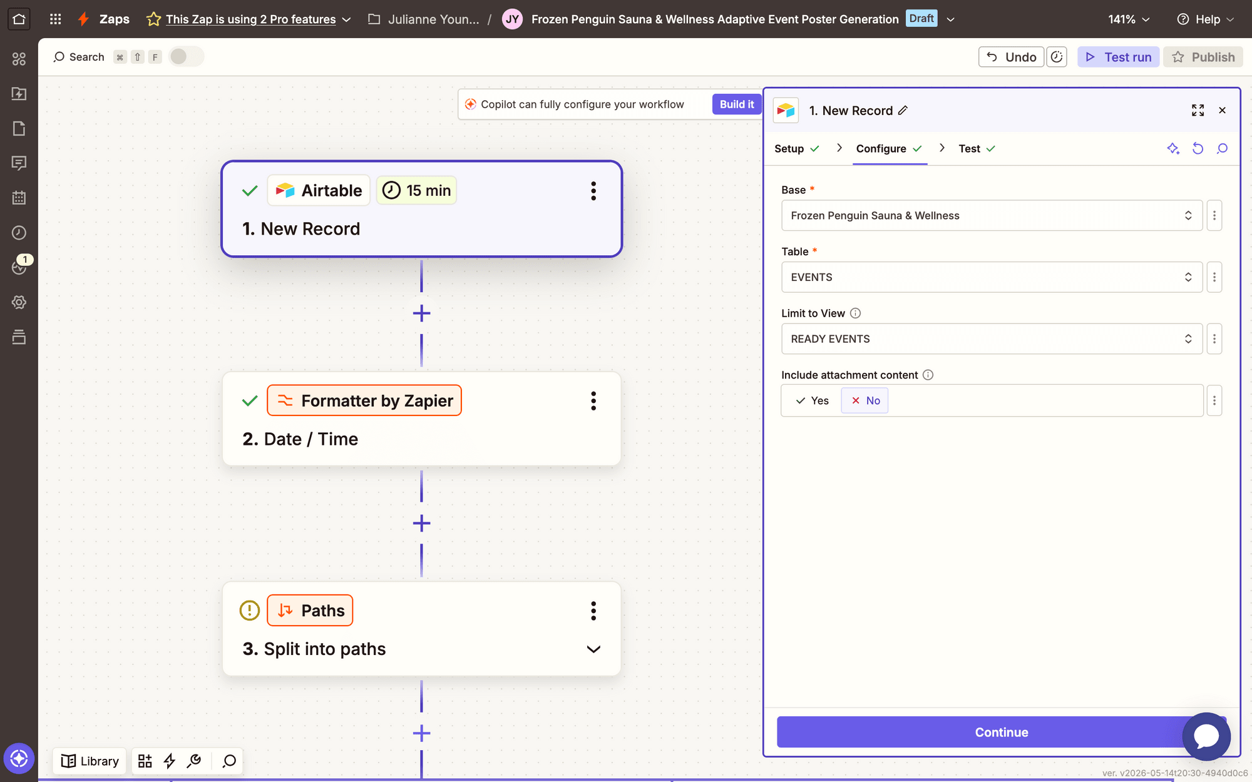Click the version history icon next to Undo
The width and height of the screenshot is (1252, 782).
tap(1057, 57)
